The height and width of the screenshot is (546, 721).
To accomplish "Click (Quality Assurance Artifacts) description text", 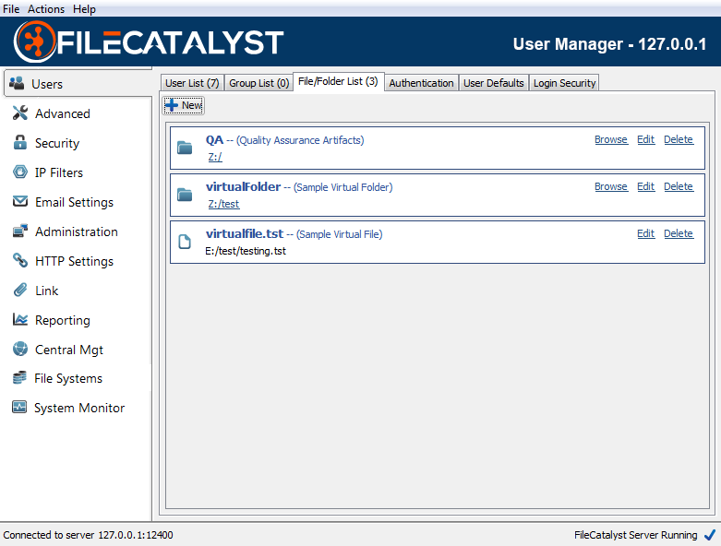I will [300, 140].
